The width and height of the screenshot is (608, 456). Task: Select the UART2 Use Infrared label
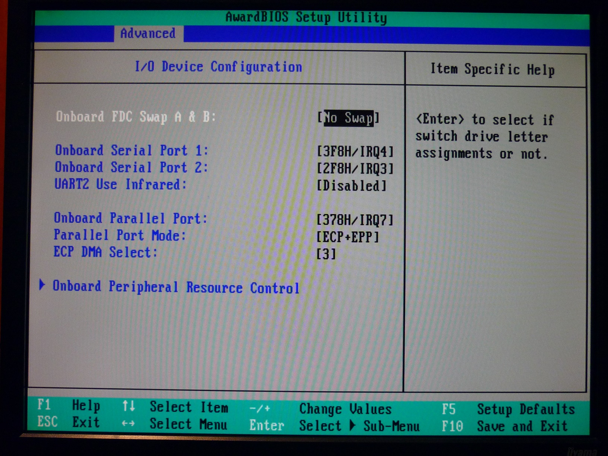(x=120, y=184)
